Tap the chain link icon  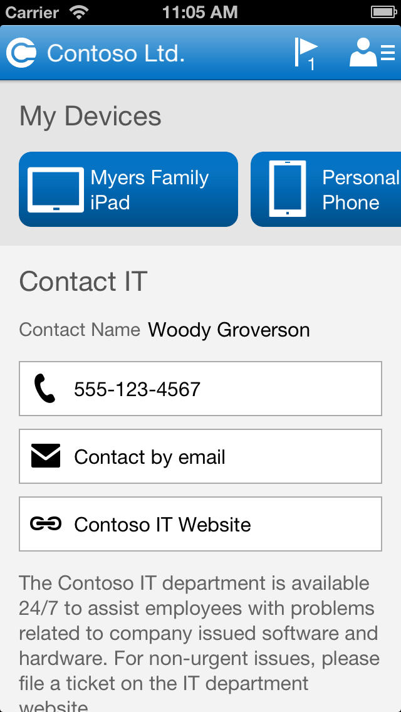pos(46,524)
